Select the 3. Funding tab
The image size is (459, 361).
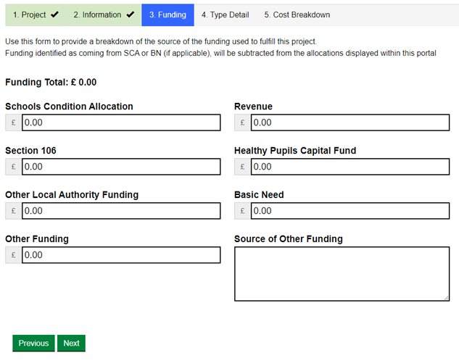coord(168,14)
